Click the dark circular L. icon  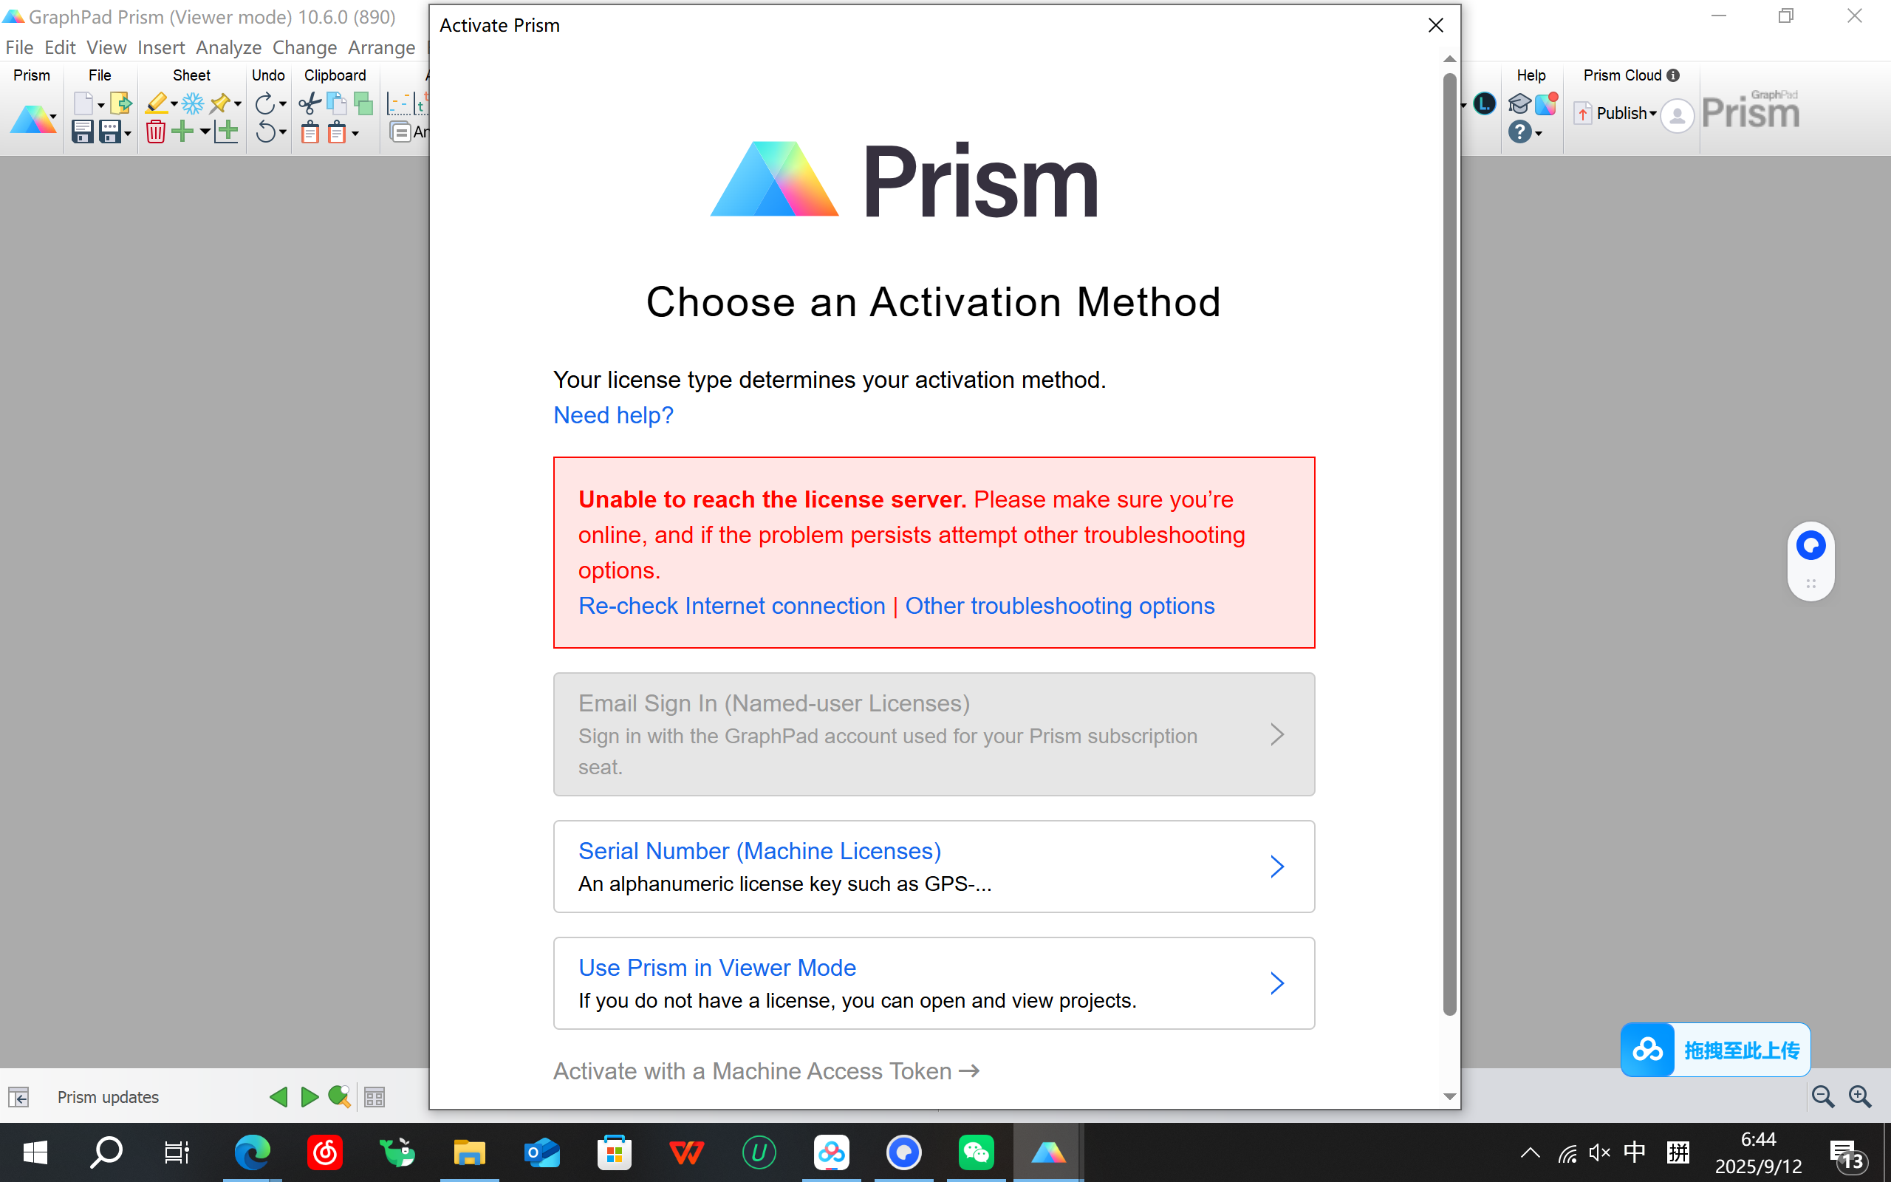tap(1484, 103)
